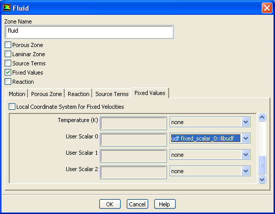The height and width of the screenshot is (214, 275).
Task: Click the vertical scrollbar thumb
Action: pos(262,165)
